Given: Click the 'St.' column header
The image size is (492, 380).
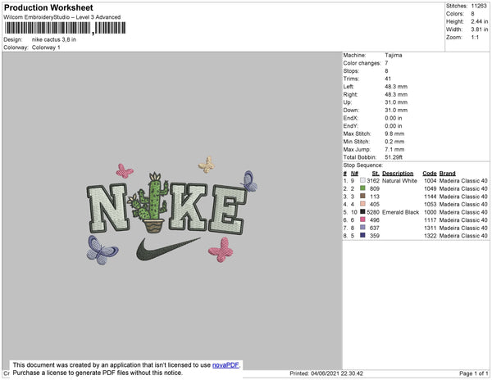Looking at the screenshot, I should (376, 174).
